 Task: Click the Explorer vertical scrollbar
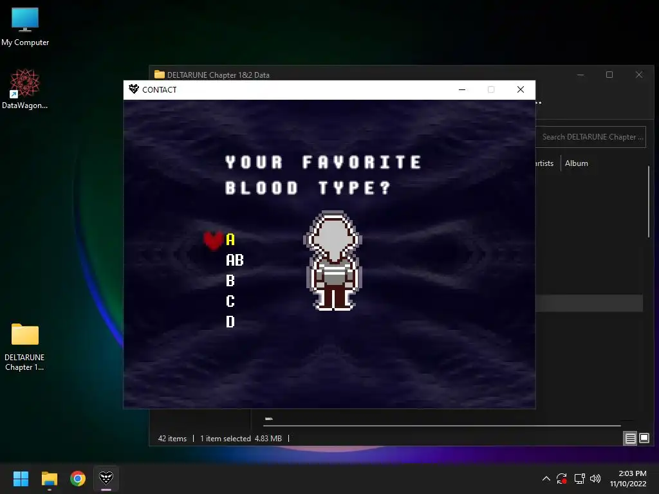(x=649, y=201)
